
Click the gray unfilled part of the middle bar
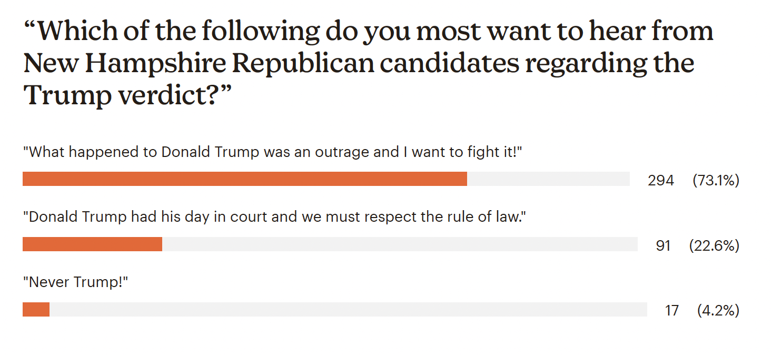[x=399, y=244]
